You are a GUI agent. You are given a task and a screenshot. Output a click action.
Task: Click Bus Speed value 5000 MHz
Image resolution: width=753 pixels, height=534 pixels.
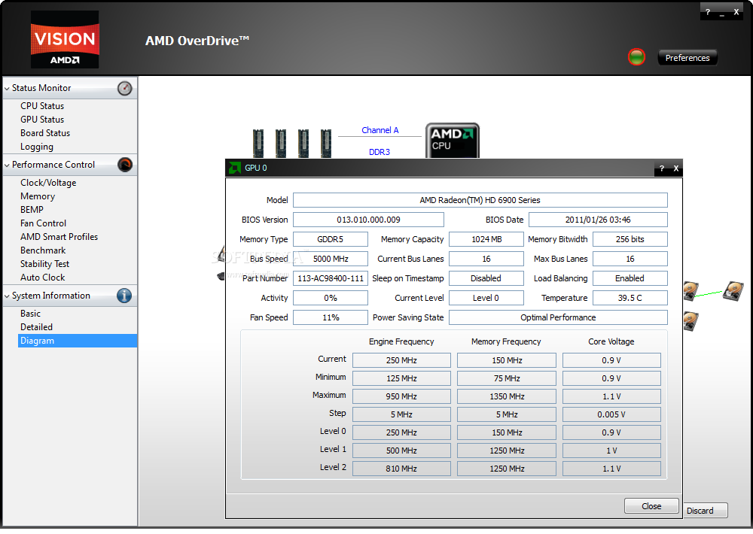click(331, 259)
